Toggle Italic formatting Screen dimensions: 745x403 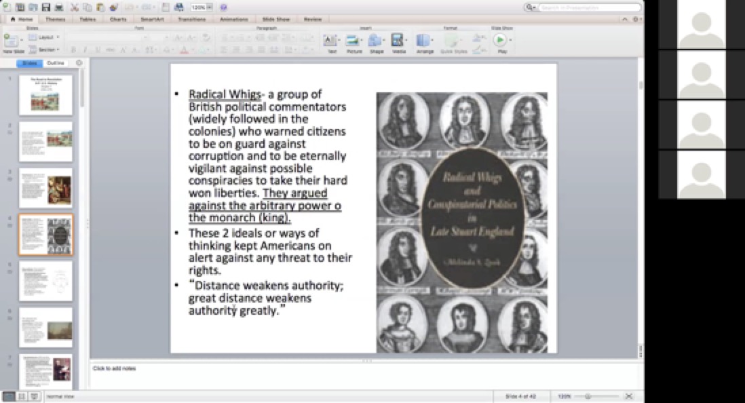[85, 50]
